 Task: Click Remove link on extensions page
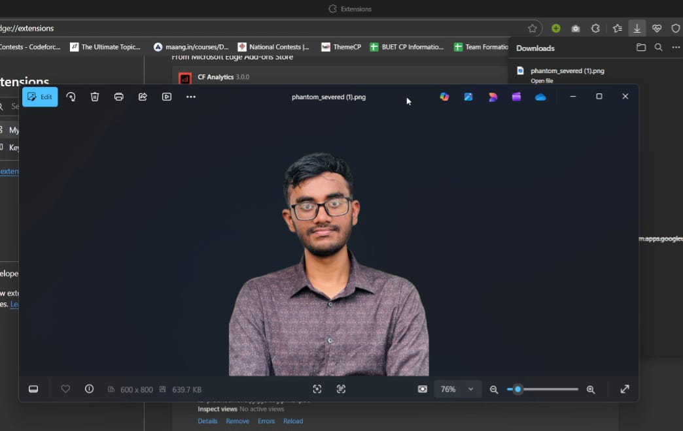pyautogui.click(x=237, y=421)
